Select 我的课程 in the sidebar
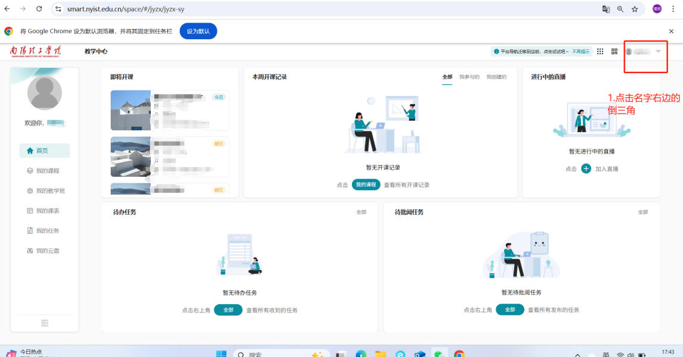Image resolution: width=683 pixels, height=357 pixels. [x=47, y=171]
